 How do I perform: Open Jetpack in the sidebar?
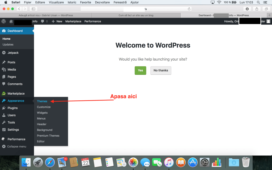tap(17, 53)
